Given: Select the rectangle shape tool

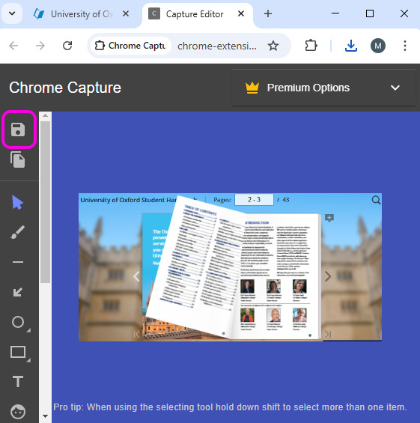Looking at the screenshot, I should [18, 352].
